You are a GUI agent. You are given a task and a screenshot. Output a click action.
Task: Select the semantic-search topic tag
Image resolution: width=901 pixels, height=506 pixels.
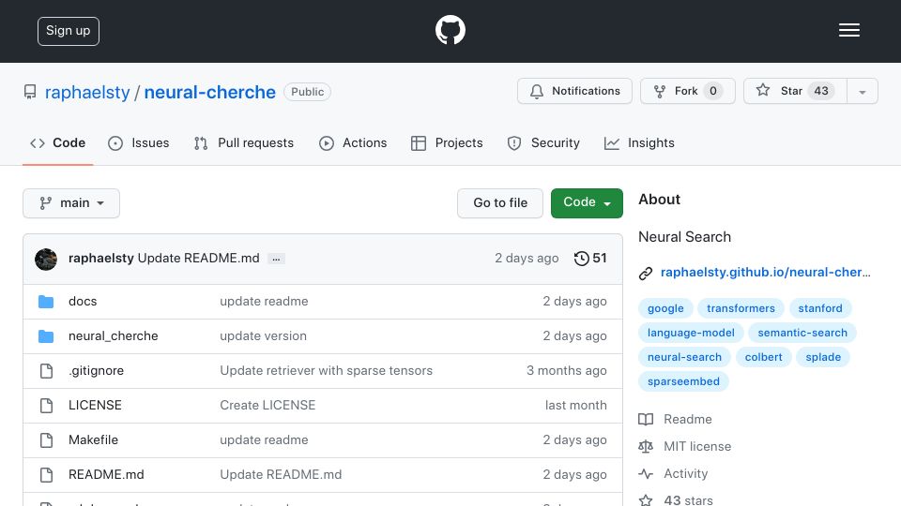[x=802, y=333]
